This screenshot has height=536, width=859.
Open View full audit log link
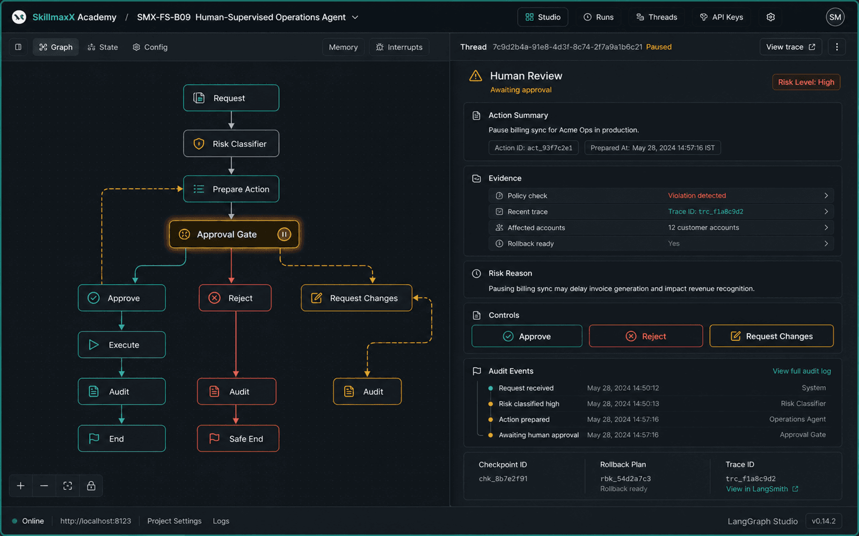802,371
